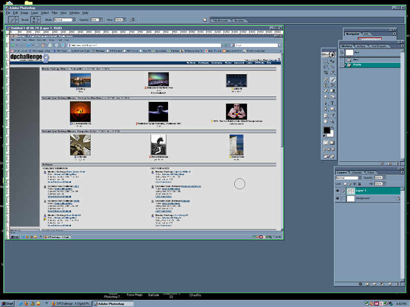Select the Move tool
This screenshot has height=307, width=410.
(332, 60)
